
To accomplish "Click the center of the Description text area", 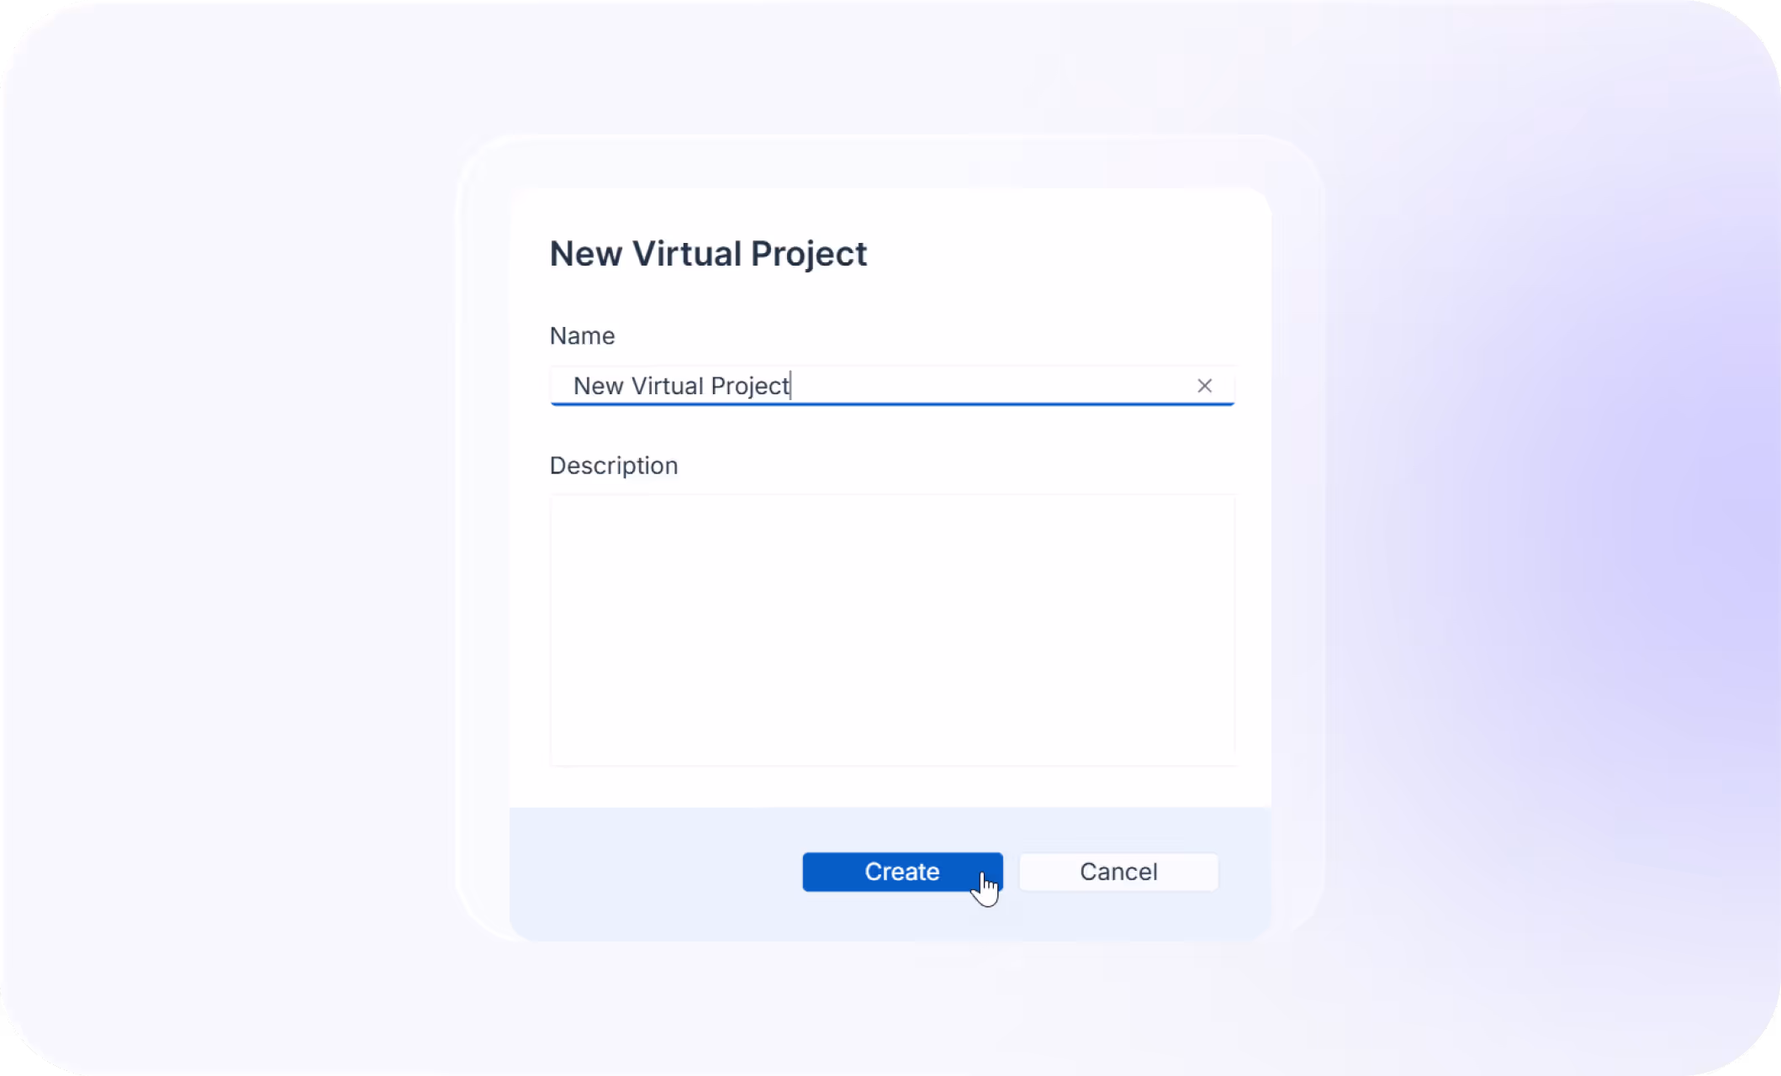I will (x=892, y=630).
